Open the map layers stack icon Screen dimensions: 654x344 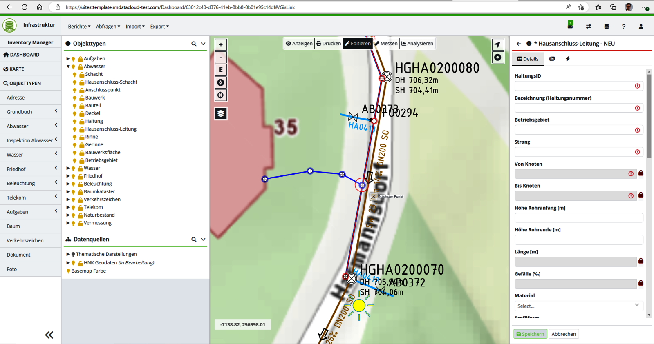221,113
